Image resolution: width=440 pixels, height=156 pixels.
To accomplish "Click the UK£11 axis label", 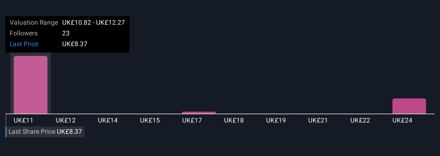I will (x=23, y=120).
